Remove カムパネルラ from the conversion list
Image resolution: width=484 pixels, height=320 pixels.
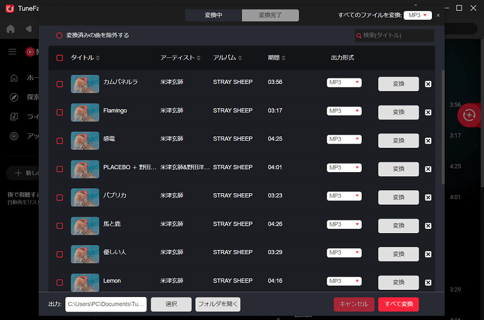428,84
